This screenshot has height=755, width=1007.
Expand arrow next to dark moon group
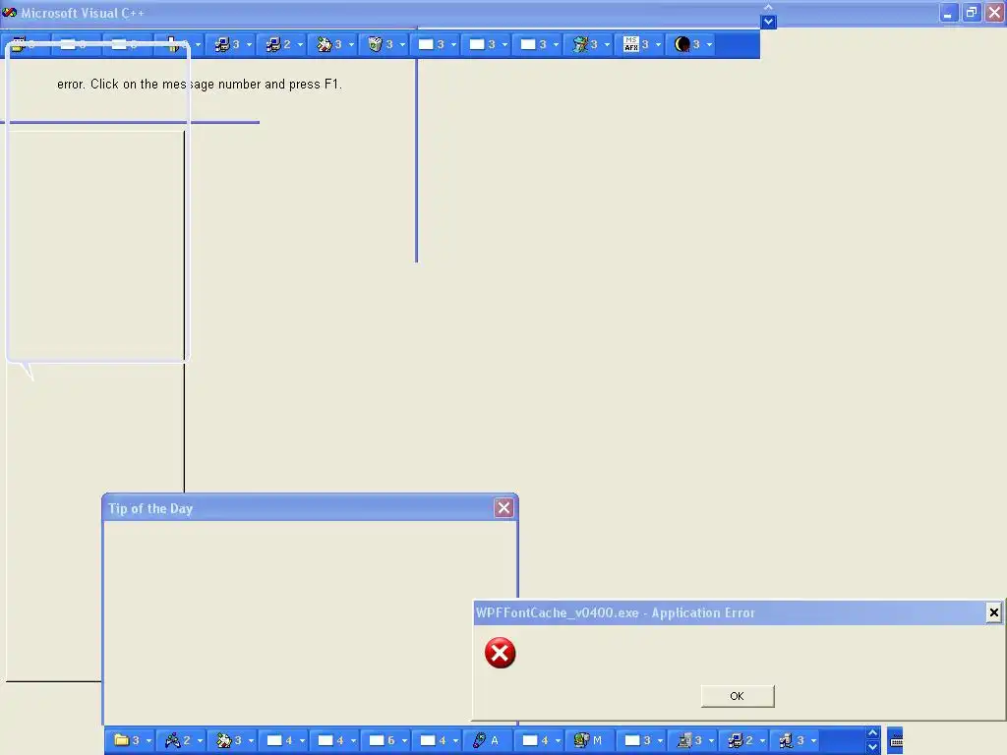(710, 45)
